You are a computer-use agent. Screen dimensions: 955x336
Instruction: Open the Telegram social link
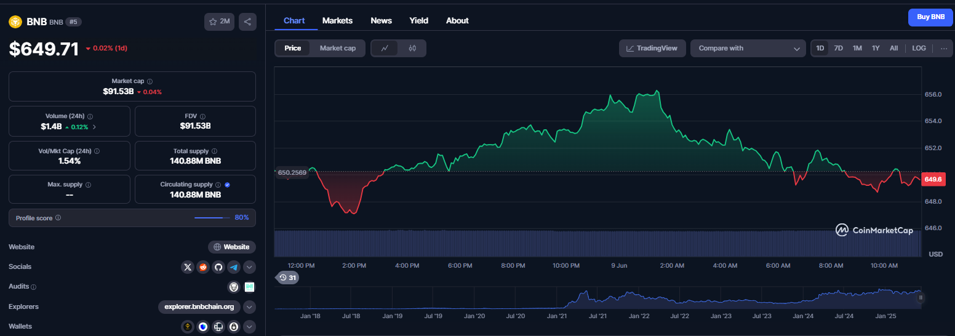pos(233,267)
